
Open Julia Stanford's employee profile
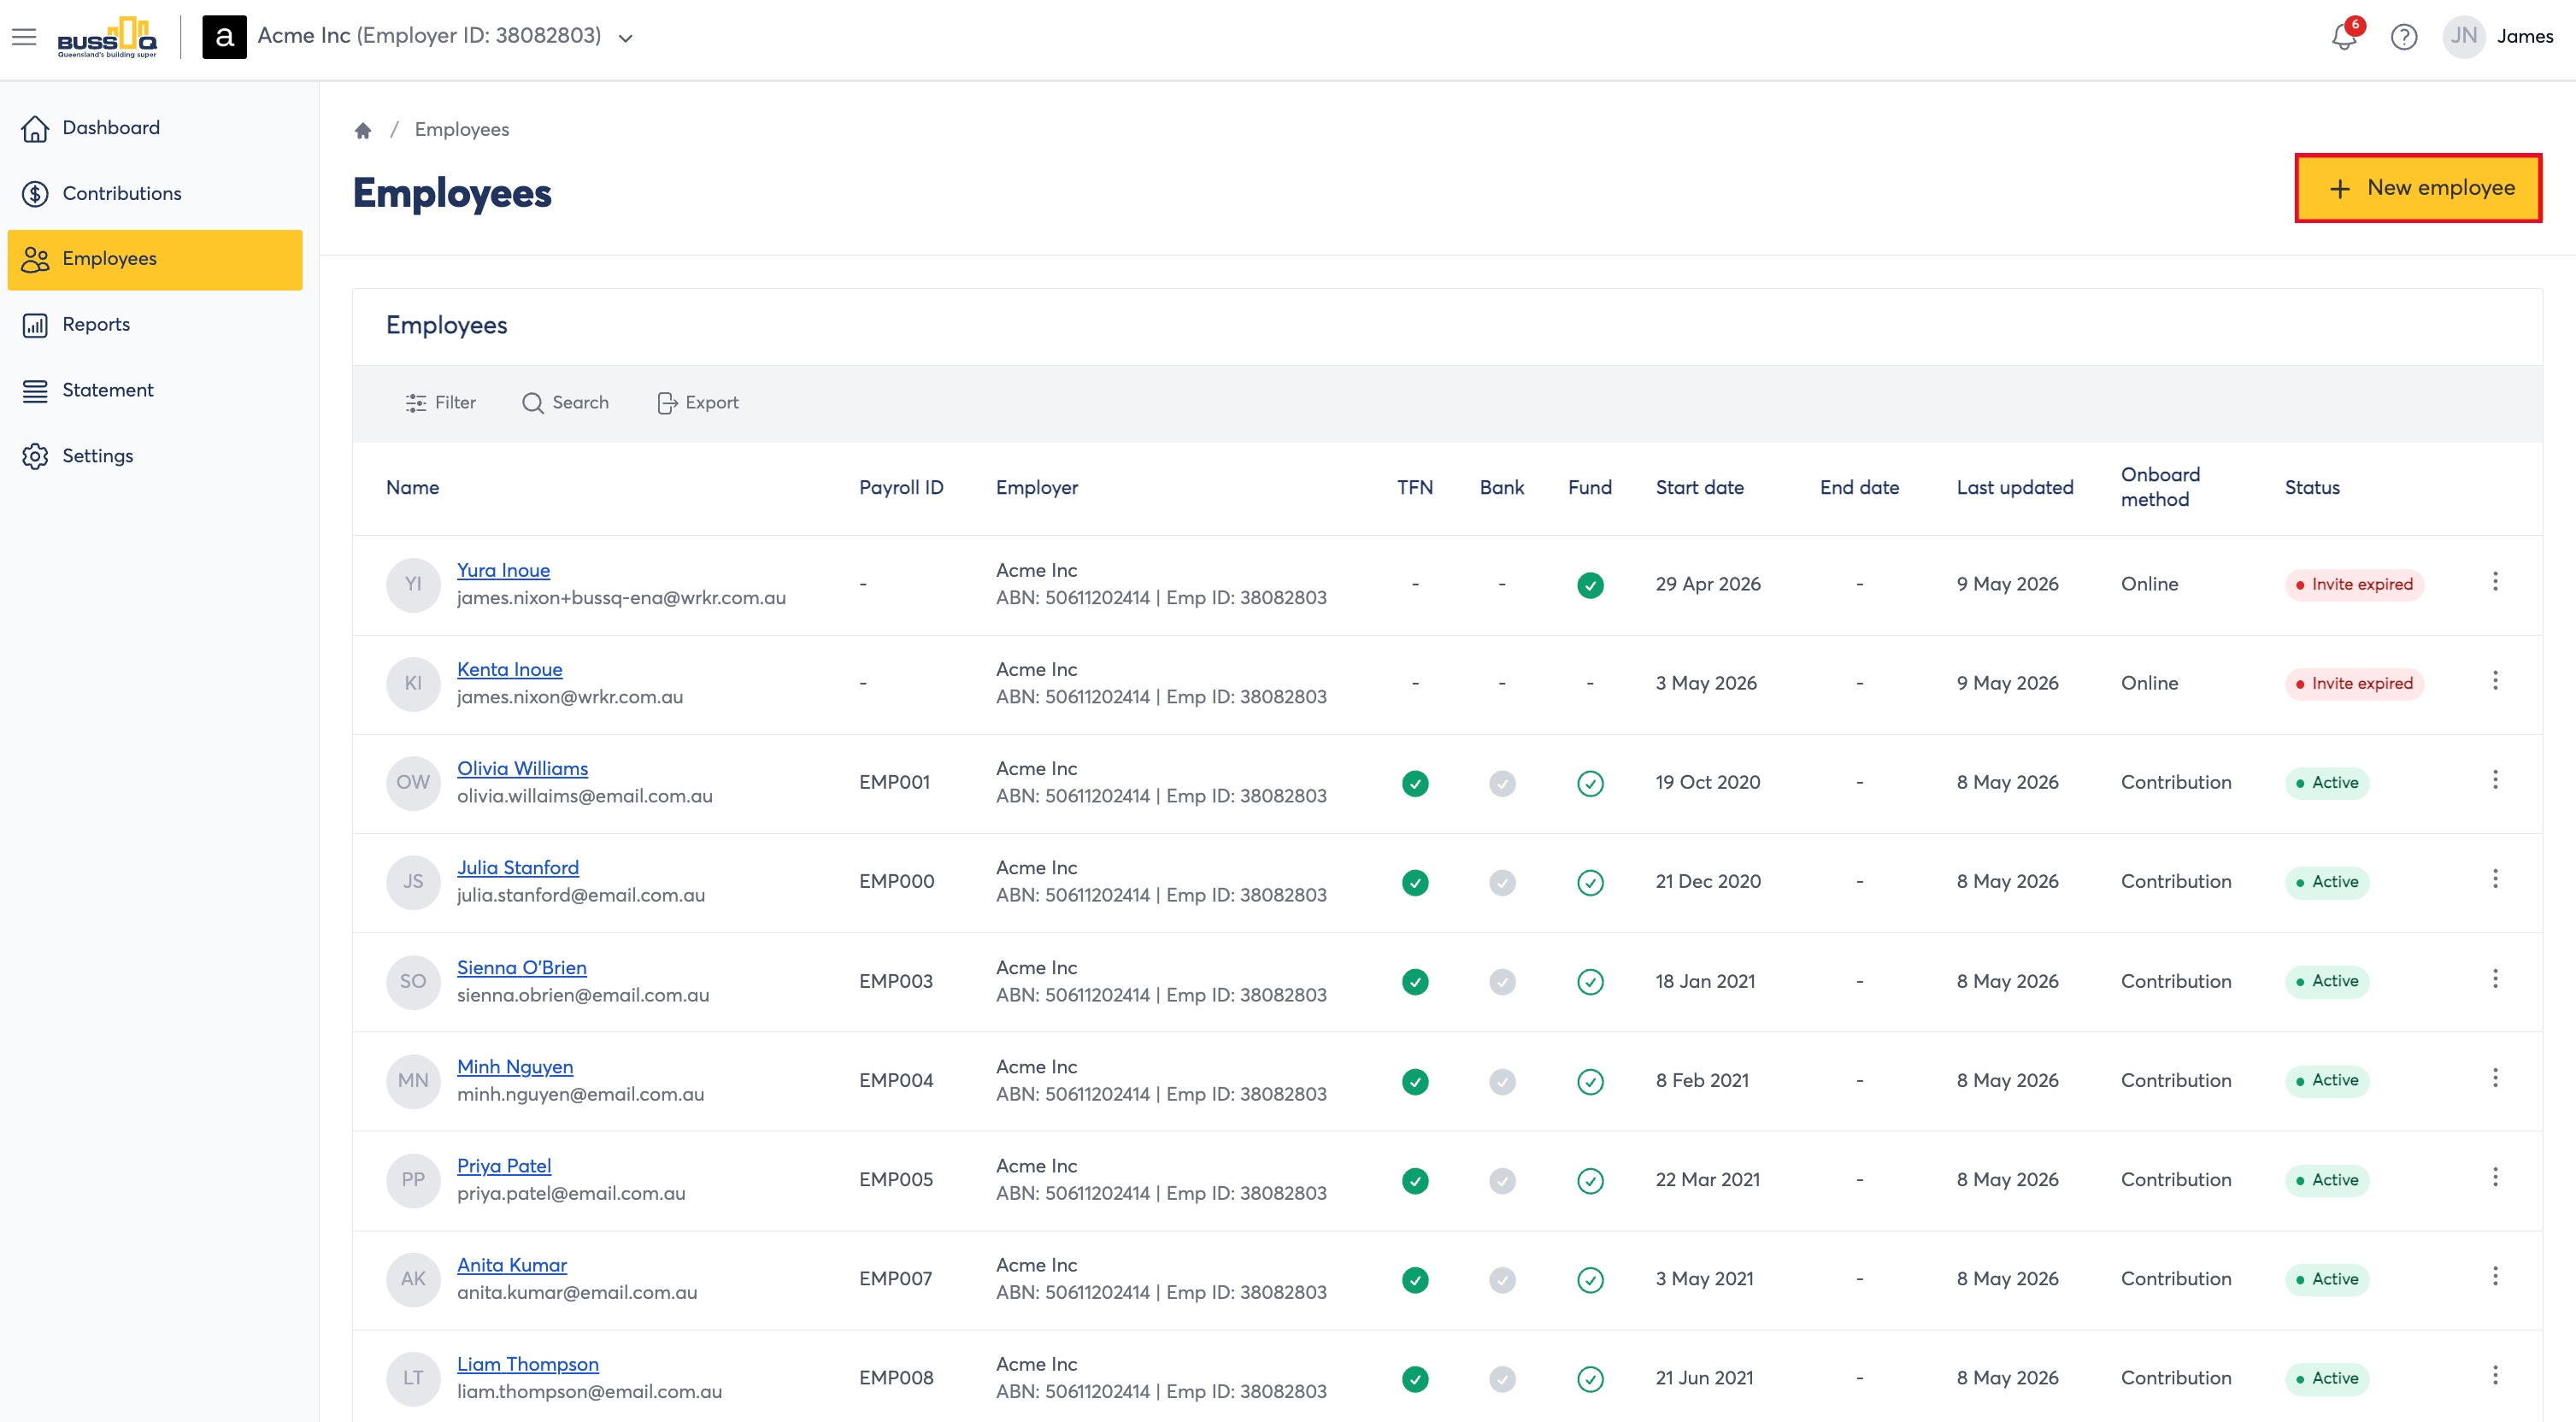click(x=517, y=867)
